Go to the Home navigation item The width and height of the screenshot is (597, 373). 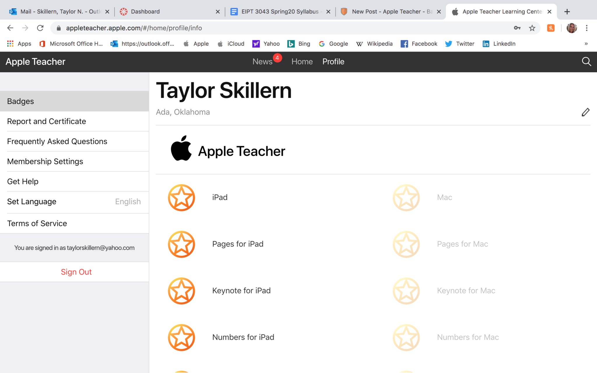point(302,62)
